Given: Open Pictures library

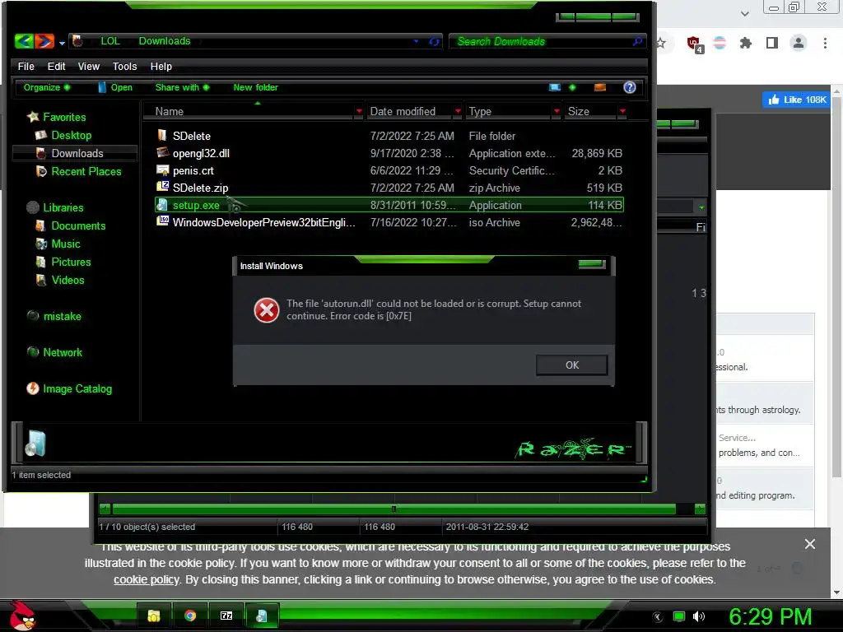Looking at the screenshot, I should point(63,262).
